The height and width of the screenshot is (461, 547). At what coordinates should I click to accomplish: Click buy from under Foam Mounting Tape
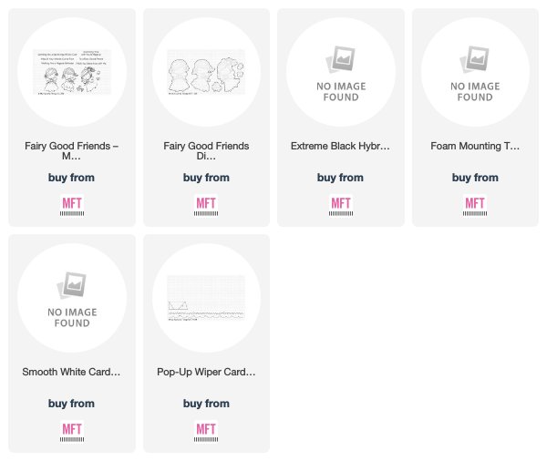click(x=475, y=178)
